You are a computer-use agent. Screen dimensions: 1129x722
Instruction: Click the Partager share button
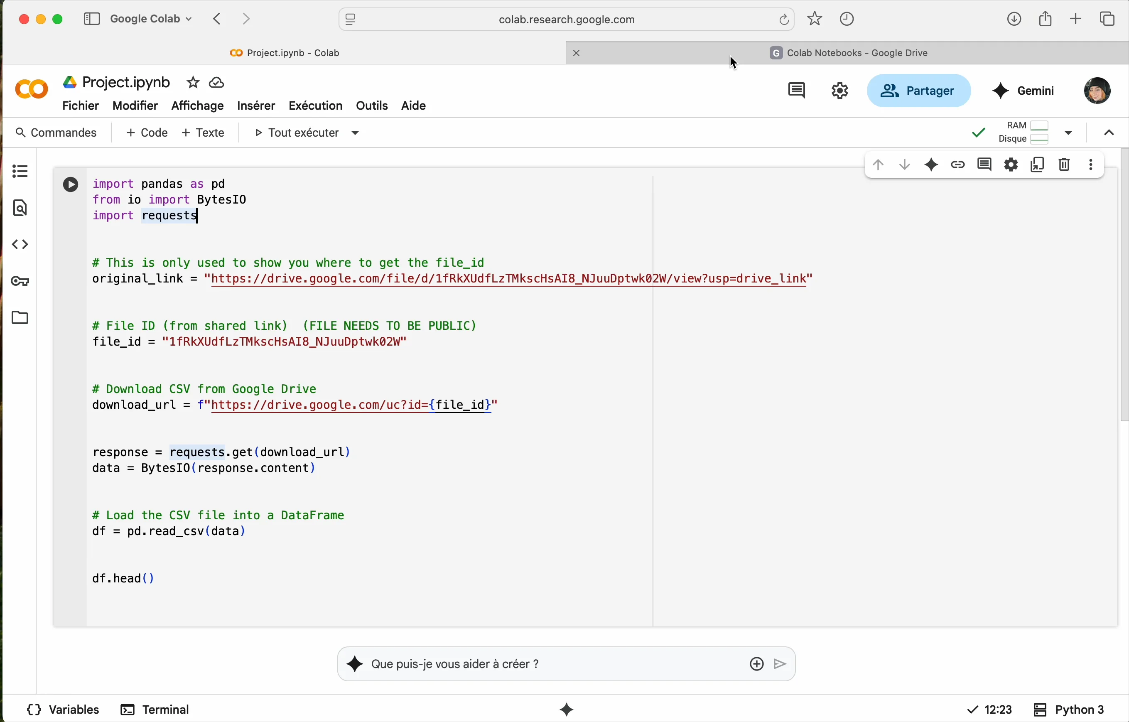(x=918, y=91)
